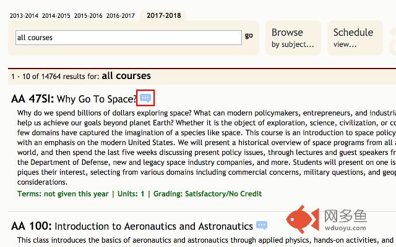Select the 2015-2016 year tab

(88, 15)
